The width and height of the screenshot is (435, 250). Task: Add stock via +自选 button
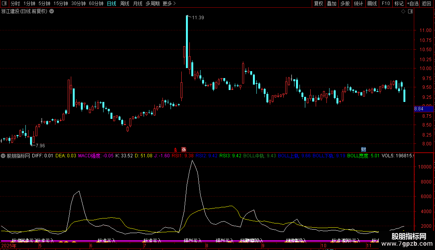(413, 3)
